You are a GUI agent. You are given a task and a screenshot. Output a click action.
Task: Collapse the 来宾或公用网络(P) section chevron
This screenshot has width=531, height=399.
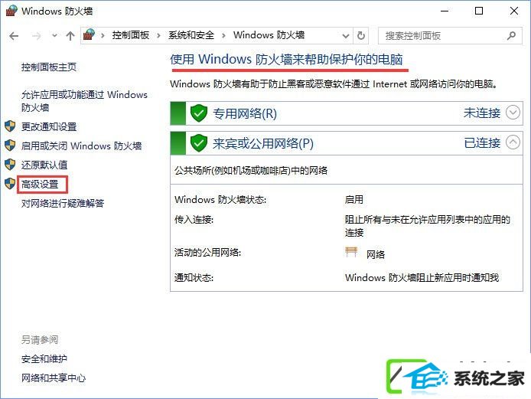pos(513,142)
